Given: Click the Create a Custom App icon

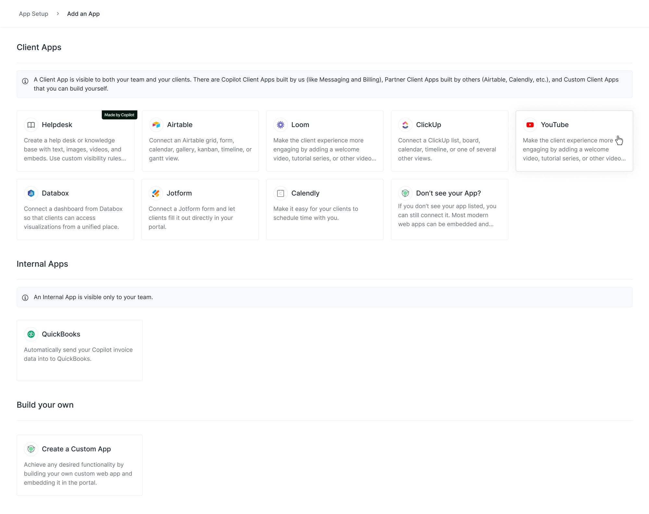Looking at the screenshot, I should (31, 449).
